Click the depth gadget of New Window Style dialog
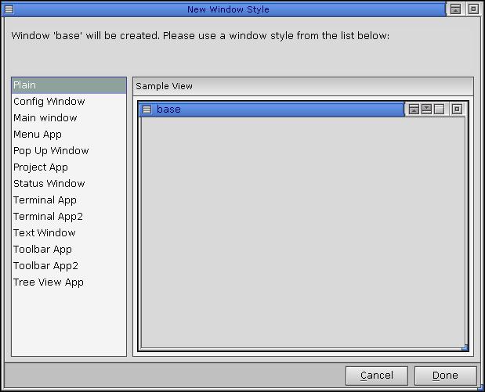The width and height of the screenshot is (485, 392). pyautogui.click(x=473, y=9)
